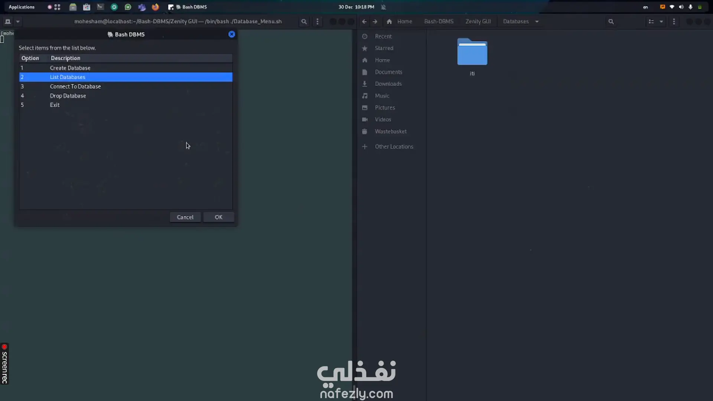Click terminal search magnifier icon
The width and height of the screenshot is (713, 401).
[x=304, y=22]
